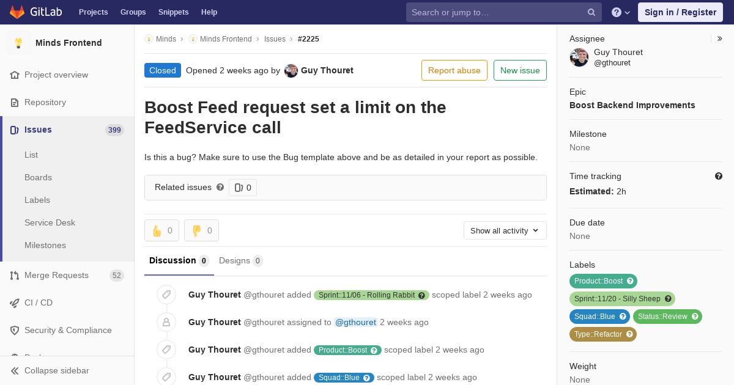The image size is (734, 385).
Task: Open Help in top bar
Action: point(209,12)
